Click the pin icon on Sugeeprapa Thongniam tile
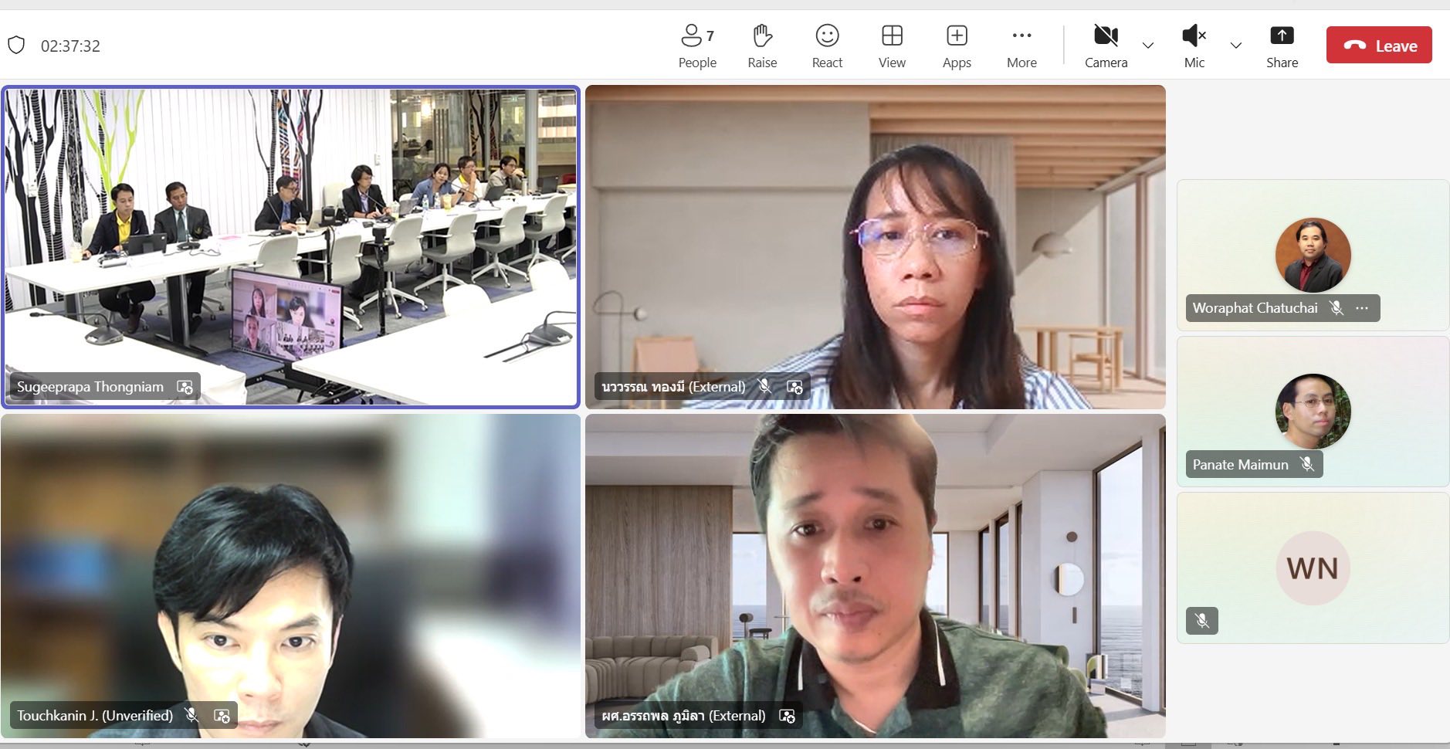 click(185, 387)
